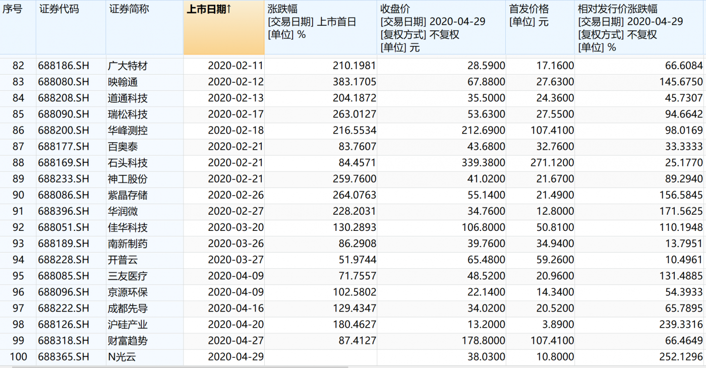This screenshot has width=706, height=368.
Task: Select the stock name 财富趋势
Action: pyautogui.click(x=128, y=341)
